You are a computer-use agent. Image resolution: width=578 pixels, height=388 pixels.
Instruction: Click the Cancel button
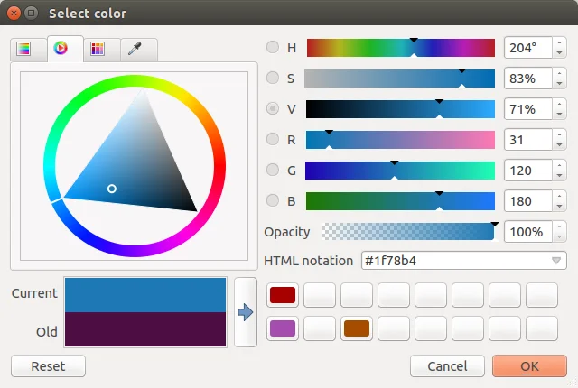point(447,366)
